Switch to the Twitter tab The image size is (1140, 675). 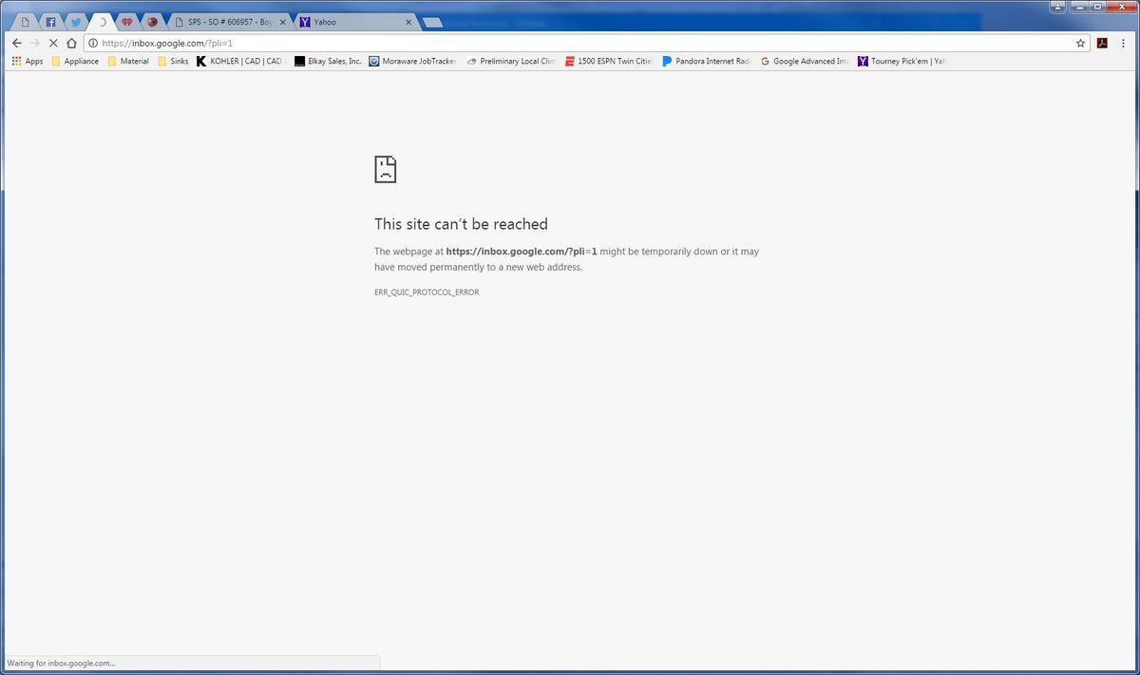tap(77, 22)
